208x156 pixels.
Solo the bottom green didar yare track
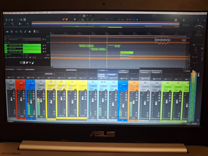(45, 52)
